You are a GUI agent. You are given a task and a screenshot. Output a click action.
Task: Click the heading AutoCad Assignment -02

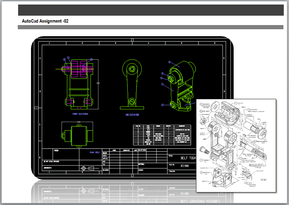45,21
